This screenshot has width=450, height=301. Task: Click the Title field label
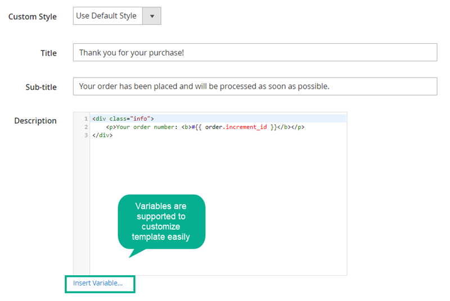coord(48,53)
